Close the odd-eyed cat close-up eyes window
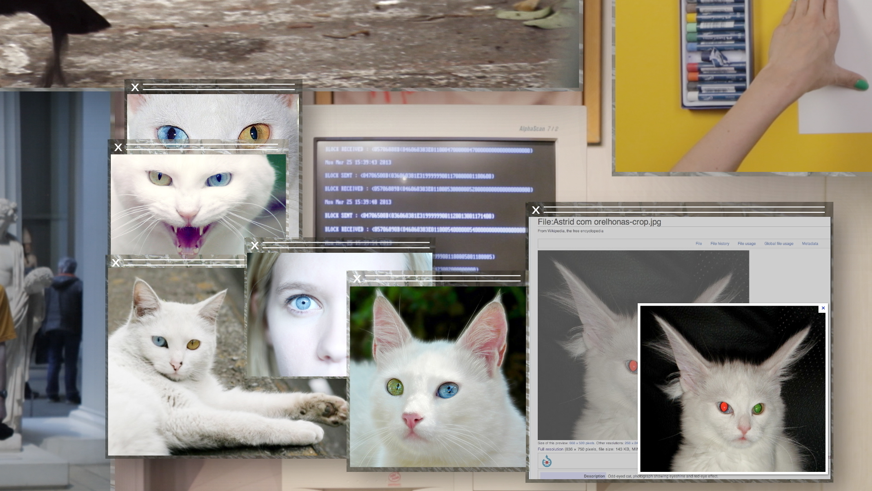872x491 pixels. click(x=134, y=88)
